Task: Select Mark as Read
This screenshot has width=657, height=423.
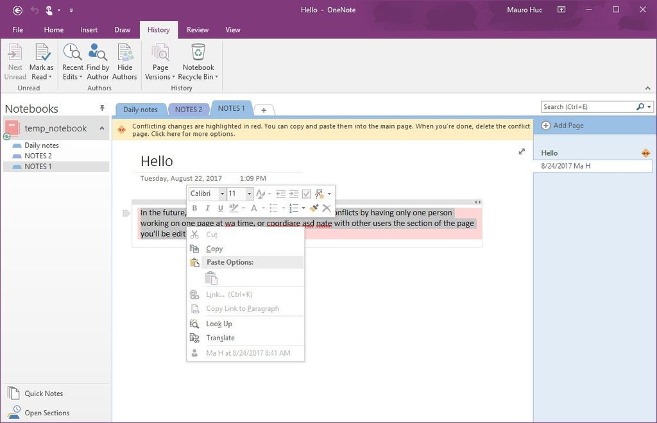Action: click(x=41, y=61)
